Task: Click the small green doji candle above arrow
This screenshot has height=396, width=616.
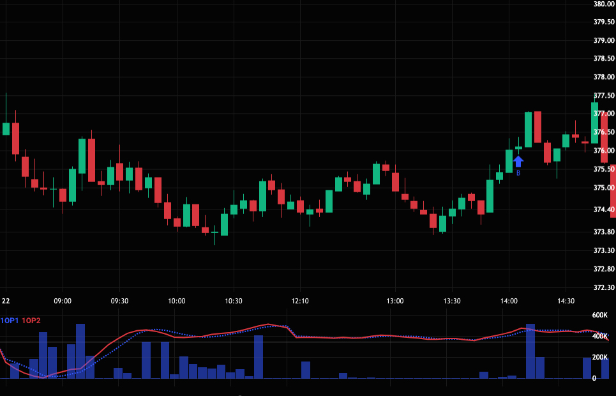Action: 518,148
